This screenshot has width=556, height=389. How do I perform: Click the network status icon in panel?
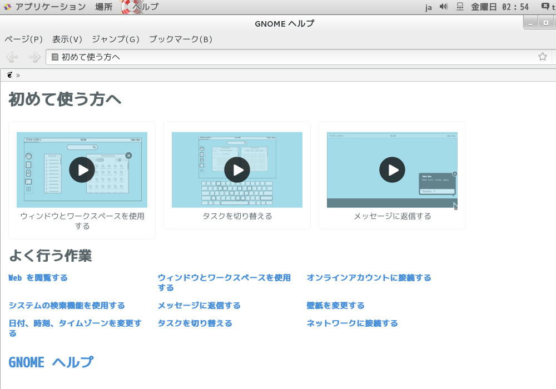[x=460, y=7]
